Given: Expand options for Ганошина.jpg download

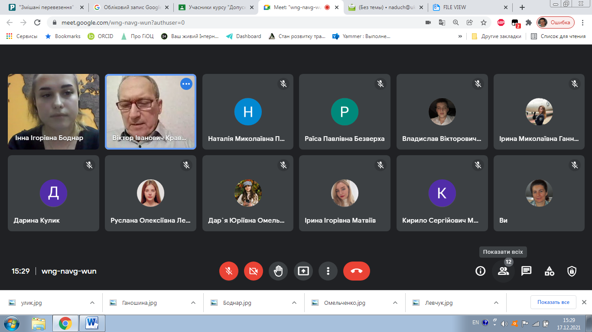Looking at the screenshot, I should (x=193, y=303).
